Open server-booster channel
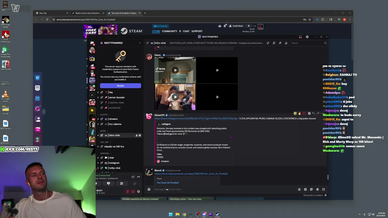The width and height of the screenshot is (388, 218). (120, 97)
